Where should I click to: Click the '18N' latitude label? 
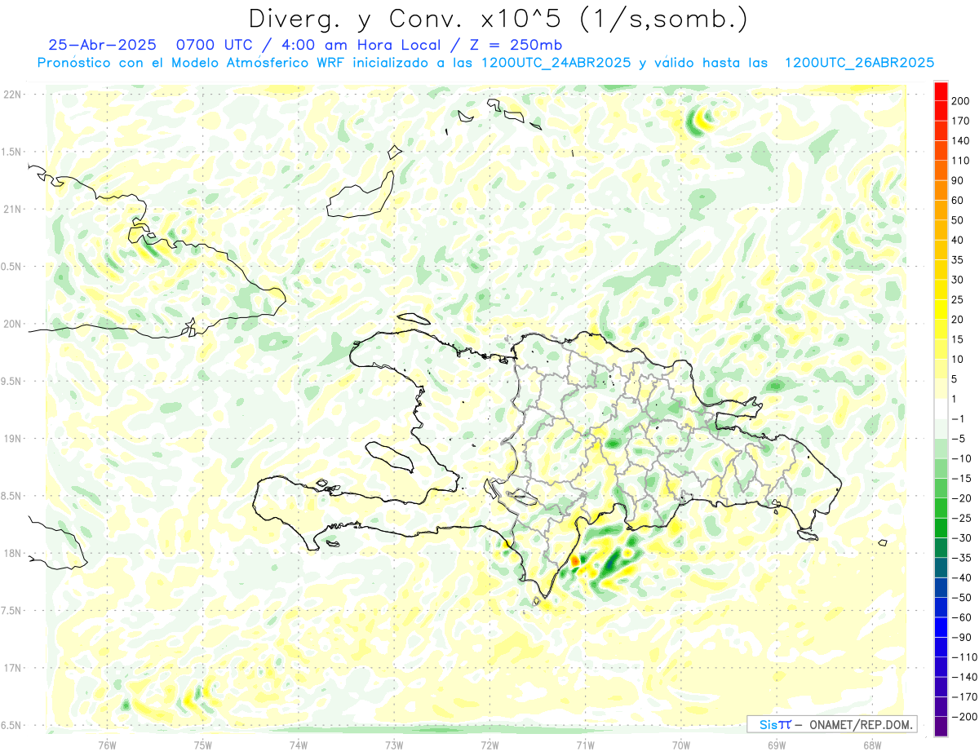tap(11, 553)
